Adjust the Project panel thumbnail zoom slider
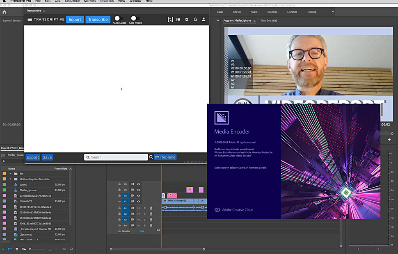This screenshot has width=398, height=254. (x=37, y=249)
